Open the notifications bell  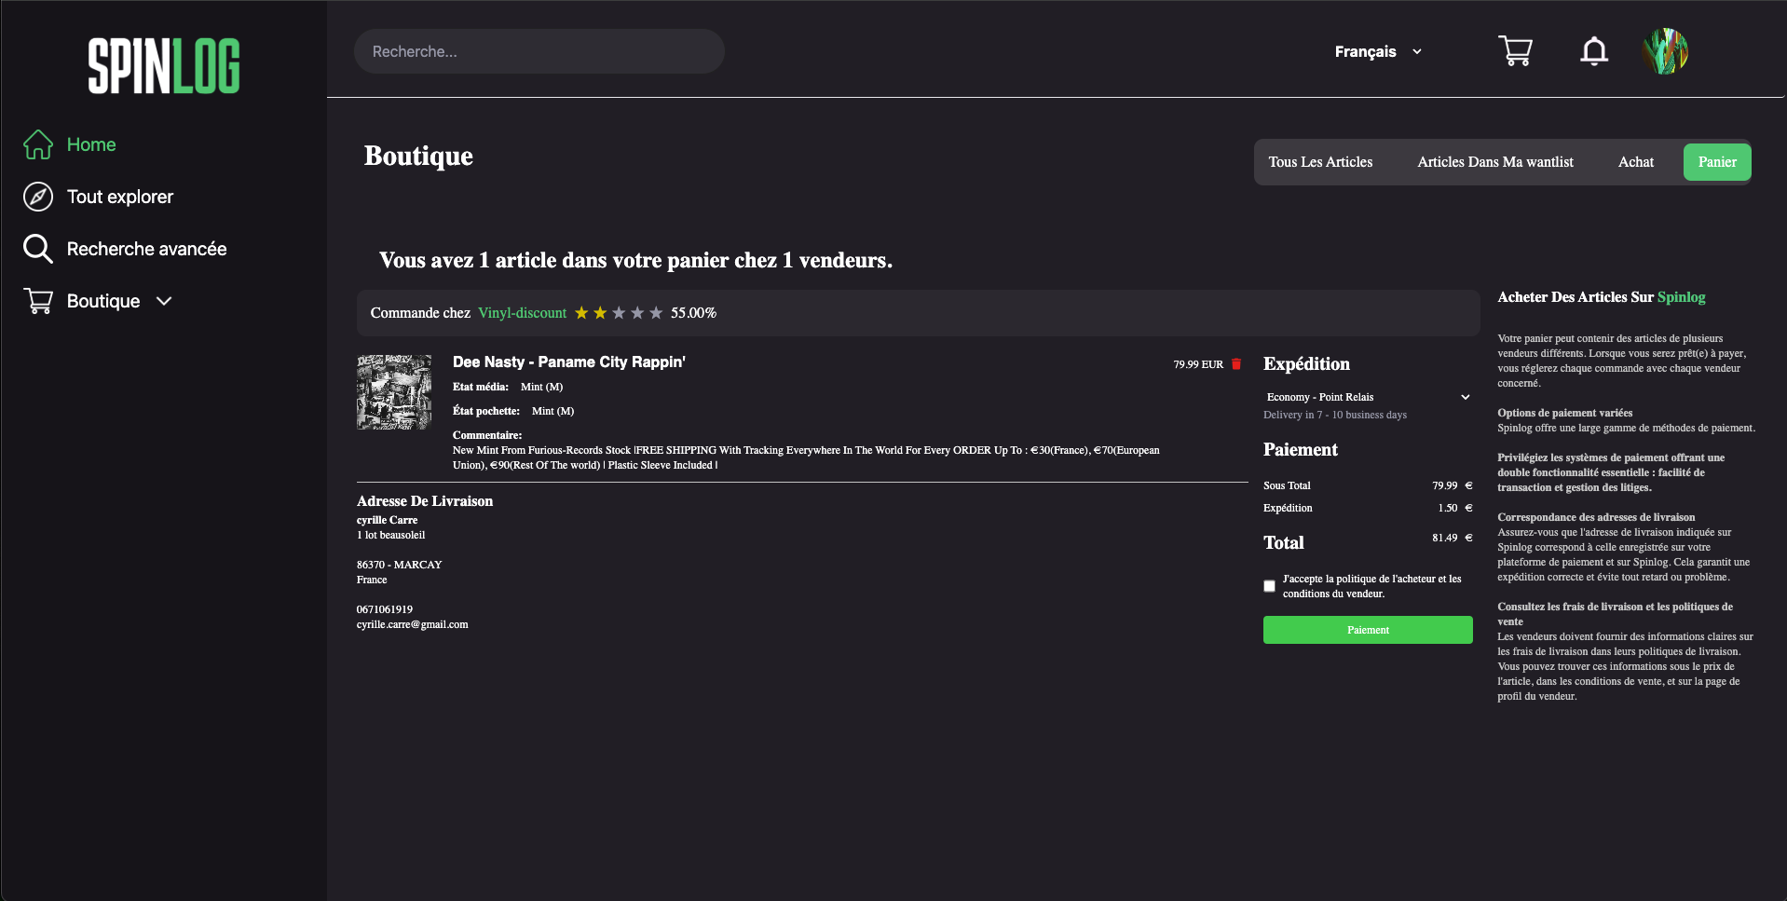click(x=1594, y=51)
